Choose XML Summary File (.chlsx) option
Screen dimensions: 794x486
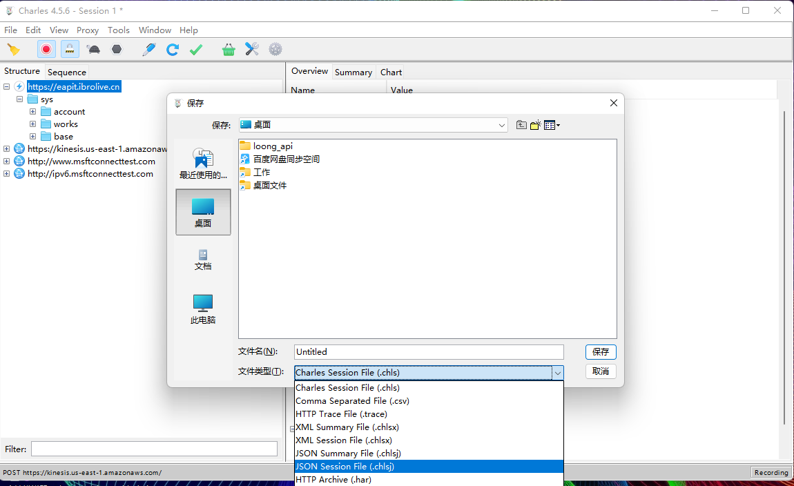tap(429, 427)
